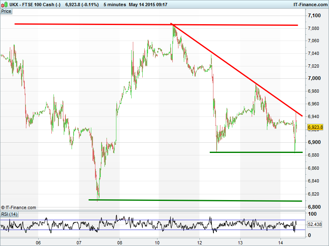Select the yellow 6,923.8 current price tag
This screenshot has width=329, height=246.
point(315,127)
